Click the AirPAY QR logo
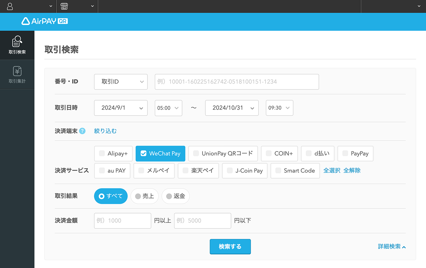 click(45, 21)
